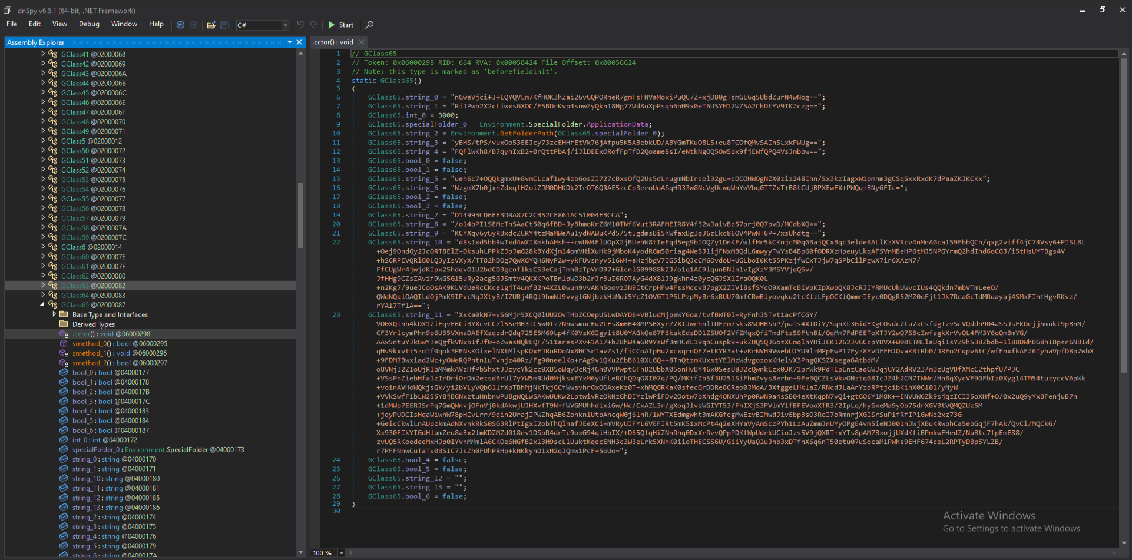Image resolution: width=1132 pixels, height=560 pixels.
Task: Start debugging with the Start button
Action: point(341,25)
